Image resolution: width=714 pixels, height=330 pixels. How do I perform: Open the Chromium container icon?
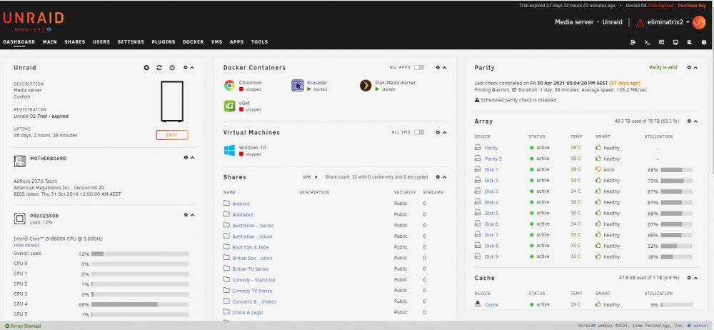(x=229, y=85)
